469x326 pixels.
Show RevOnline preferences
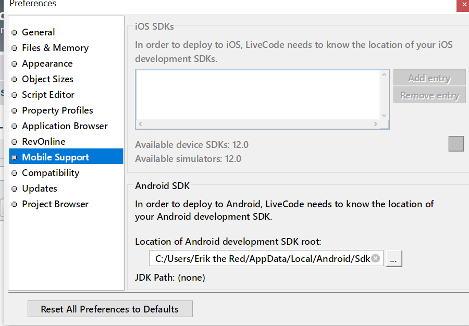43,142
